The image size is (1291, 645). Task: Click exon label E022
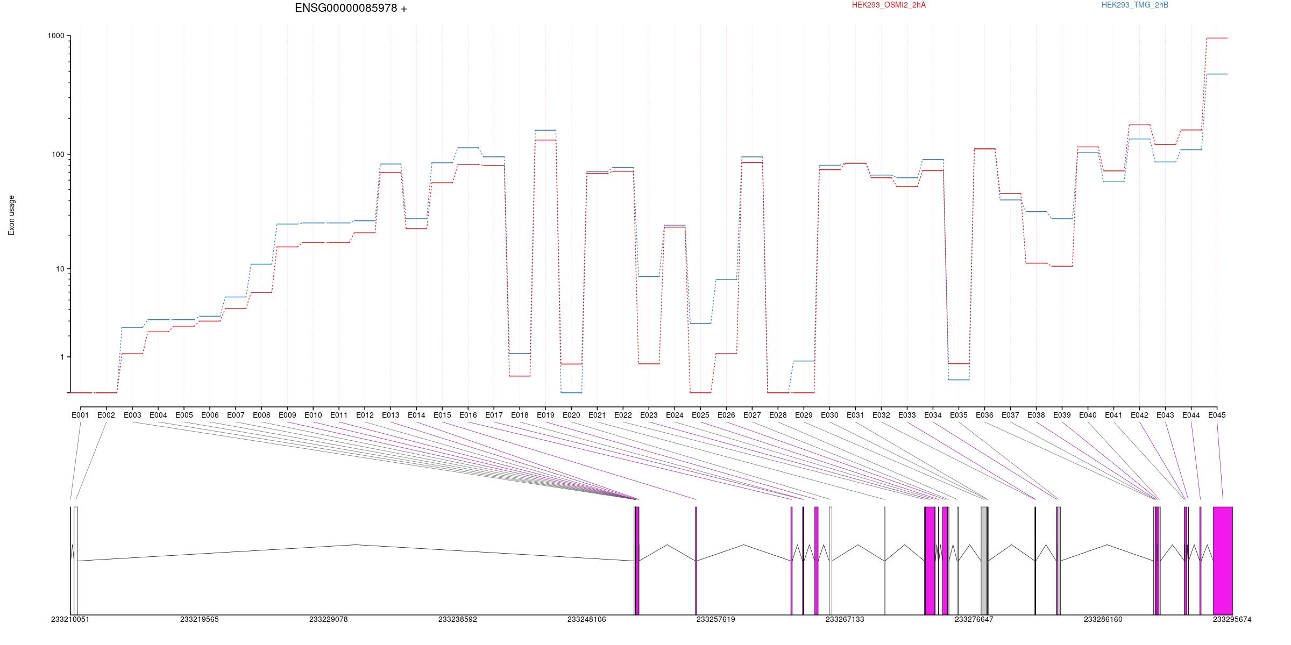click(x=623, y=415)
